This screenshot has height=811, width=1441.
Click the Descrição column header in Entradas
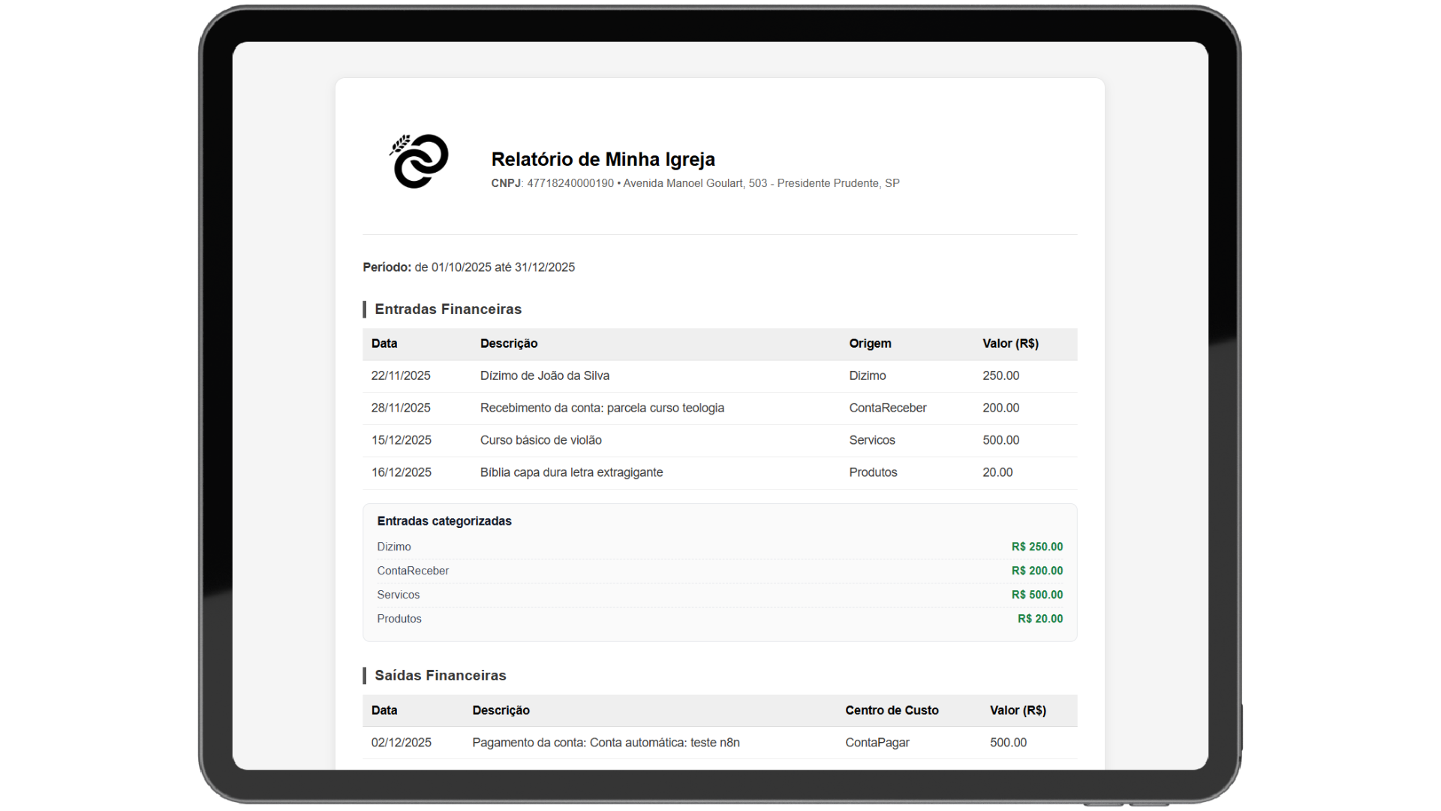(509, 344)
